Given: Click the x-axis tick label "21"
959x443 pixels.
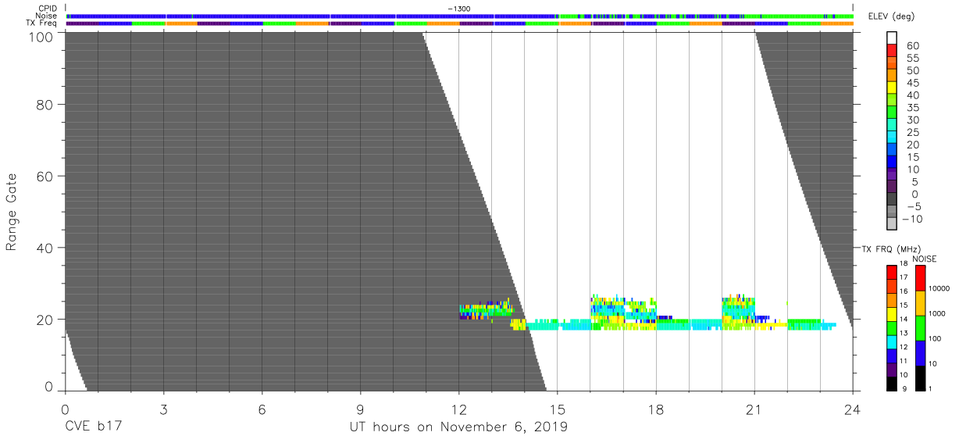Looking at the screenshot, I should pos(754,409).
